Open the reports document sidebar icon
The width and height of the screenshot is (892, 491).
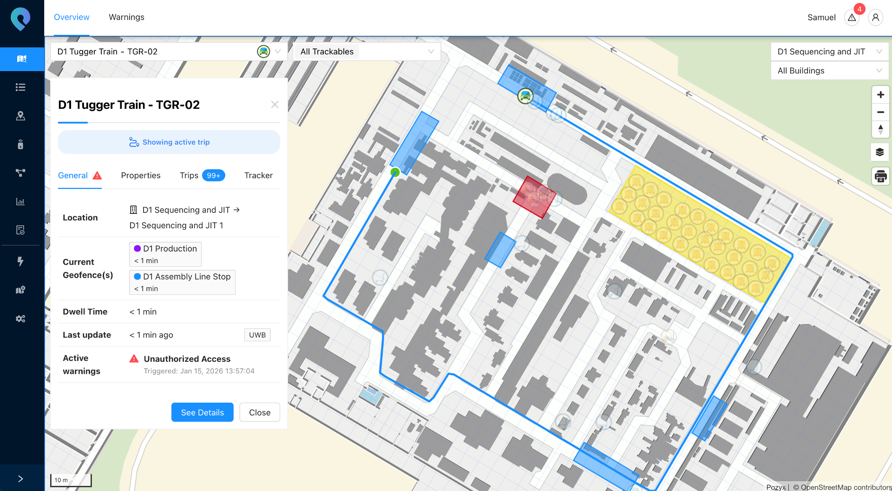(20, 230)
